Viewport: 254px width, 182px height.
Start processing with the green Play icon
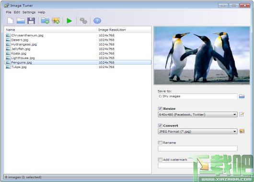click(x=69, y=21)
